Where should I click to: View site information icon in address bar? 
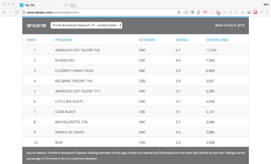[x=24, y=12]
